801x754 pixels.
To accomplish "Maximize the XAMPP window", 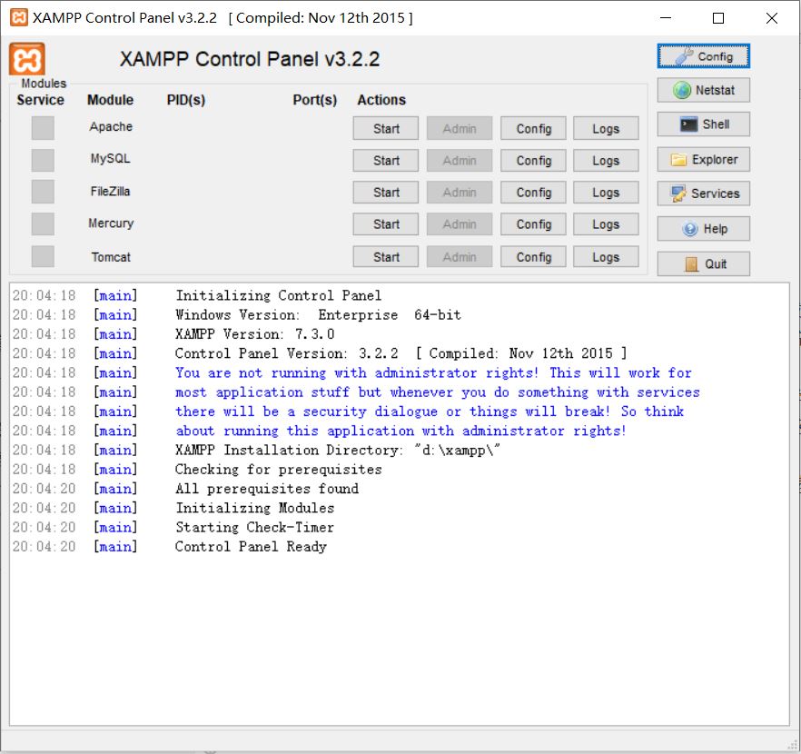I will tap(718, 18).
